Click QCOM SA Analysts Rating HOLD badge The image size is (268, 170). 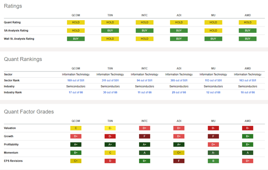click(76, 31)
